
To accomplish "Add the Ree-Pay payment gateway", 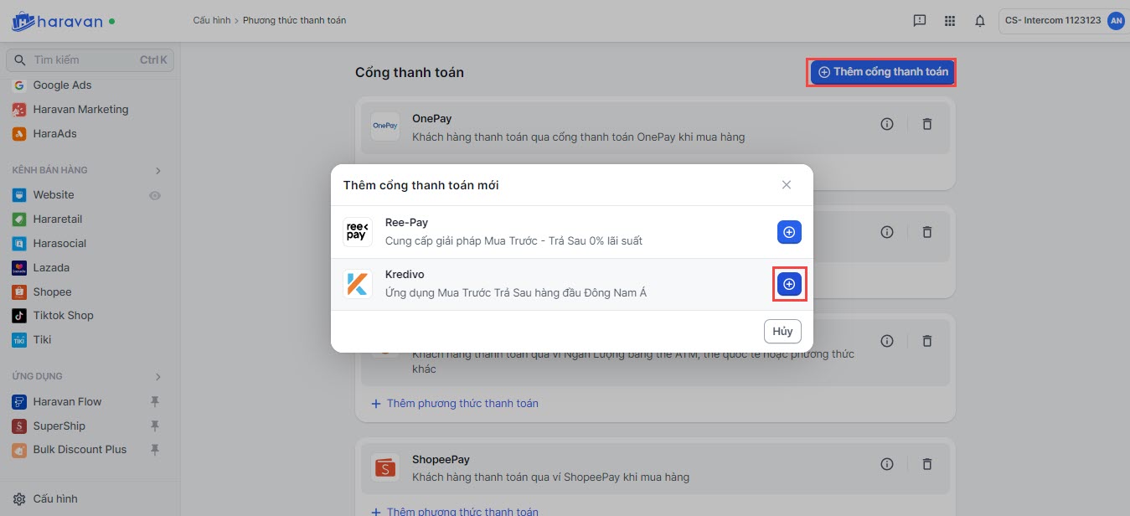I will (x=788, y=232).
